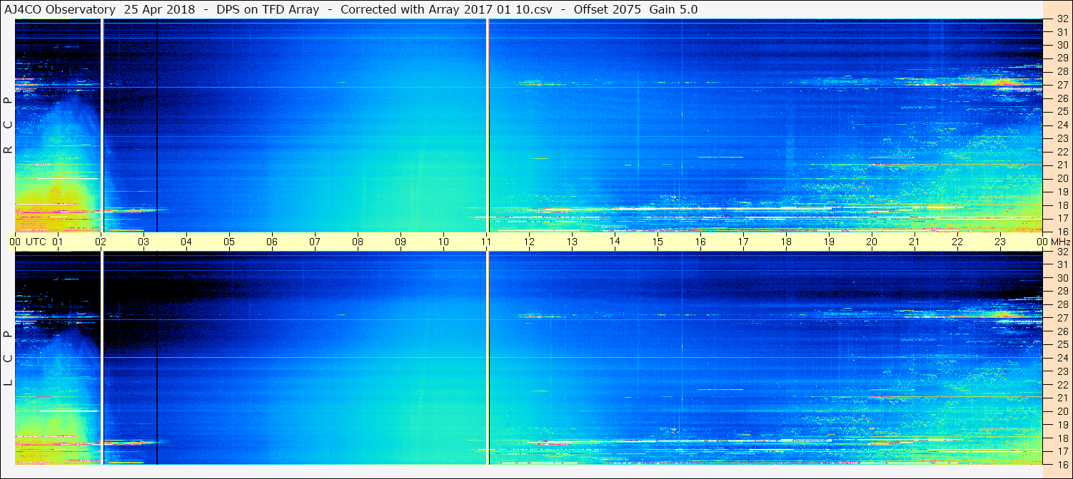Click hour '06' on the time axis
The image size is (1073, 479).
[272, 242]
